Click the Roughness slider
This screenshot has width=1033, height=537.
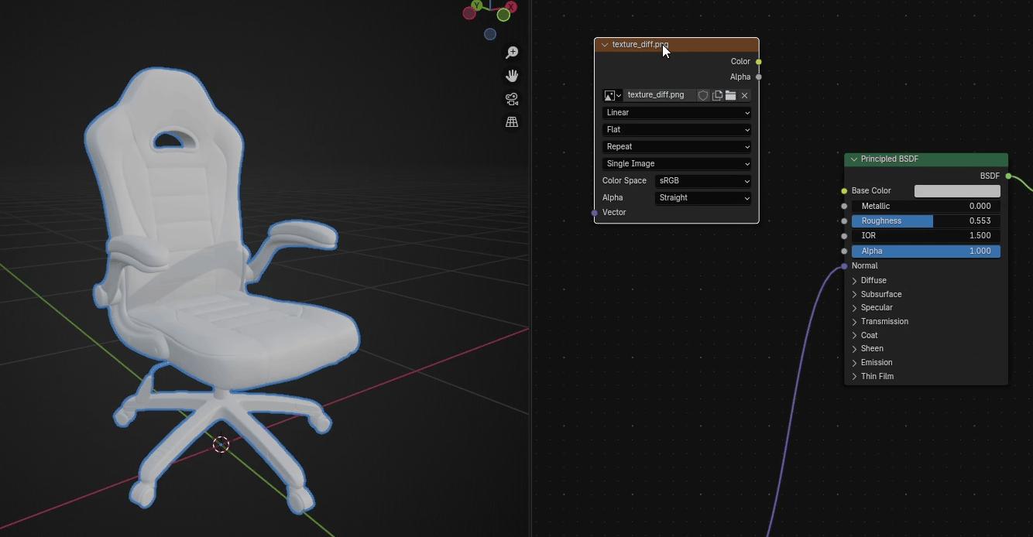[x=925, y=221]
